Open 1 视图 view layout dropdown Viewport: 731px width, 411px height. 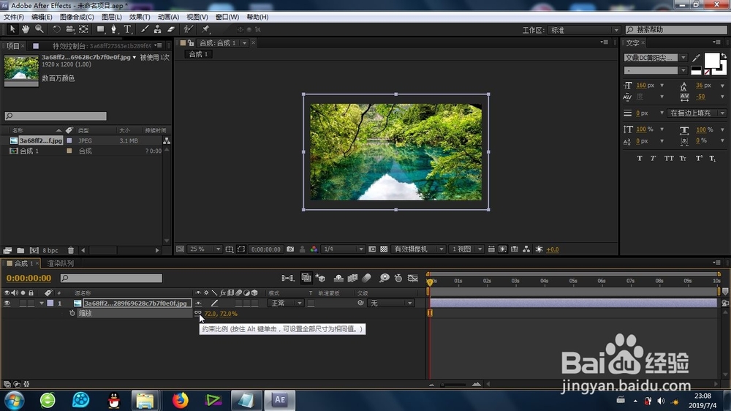coord(466,249)
